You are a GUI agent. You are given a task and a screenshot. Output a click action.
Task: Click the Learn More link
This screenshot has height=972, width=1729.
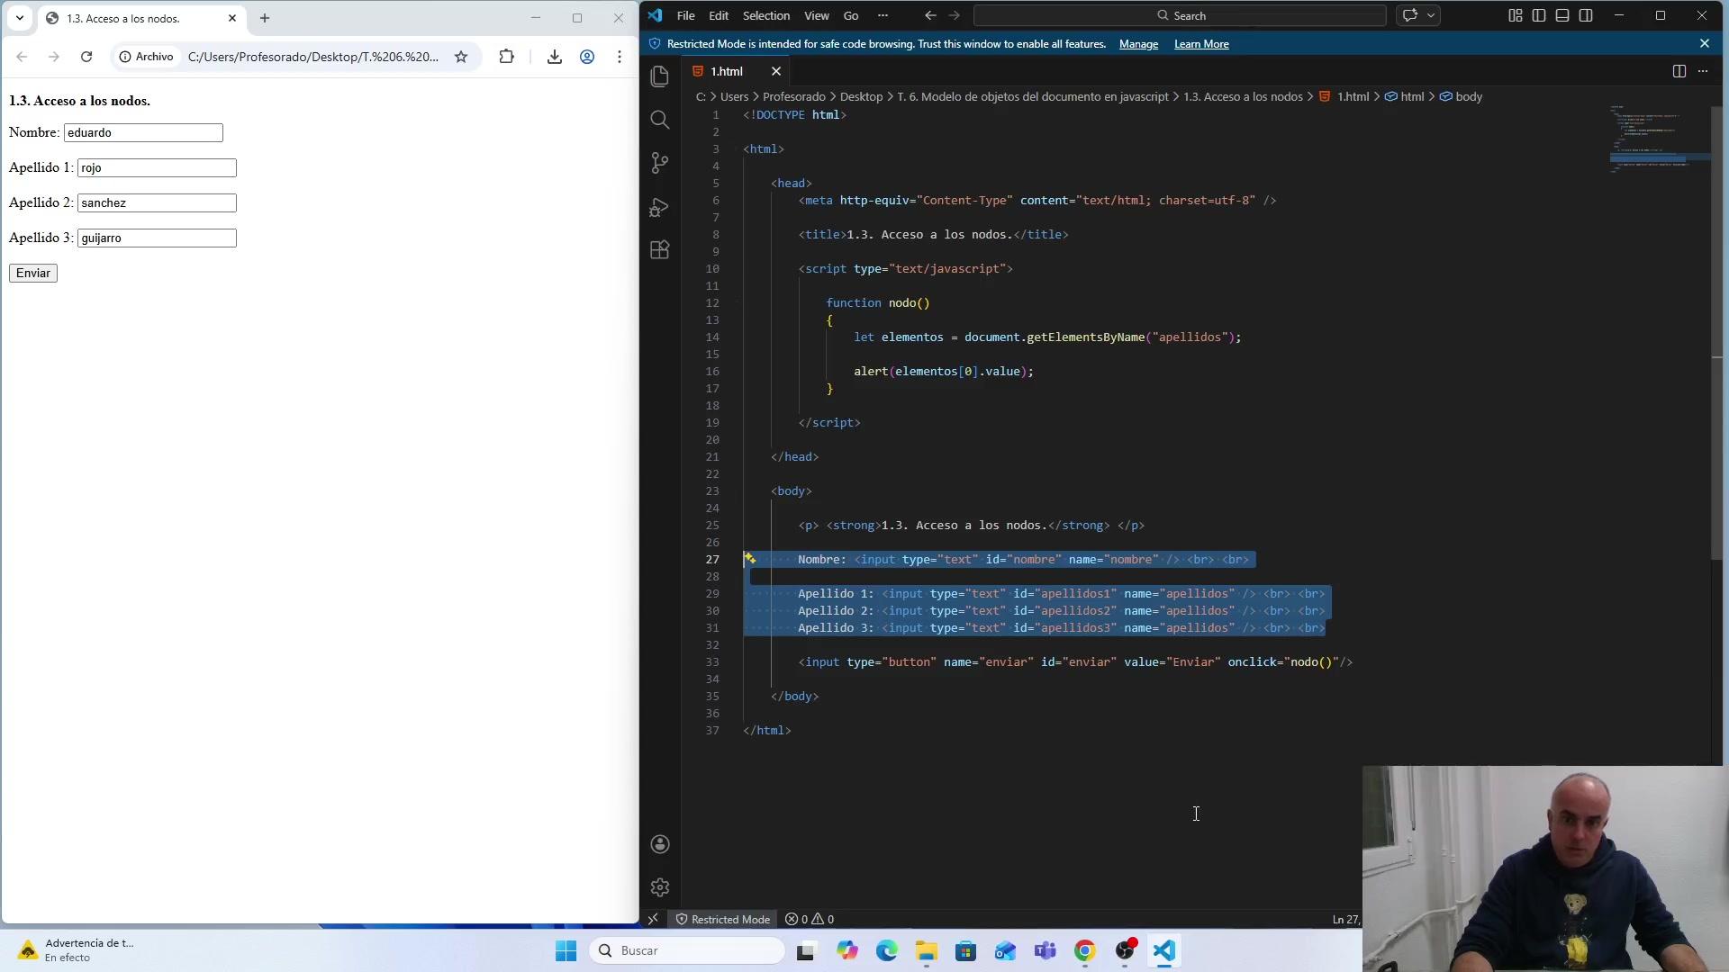pyautogui.click(x=1201, y=44)
